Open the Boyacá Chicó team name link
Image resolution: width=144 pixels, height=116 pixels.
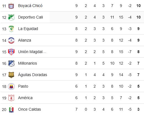30,6
